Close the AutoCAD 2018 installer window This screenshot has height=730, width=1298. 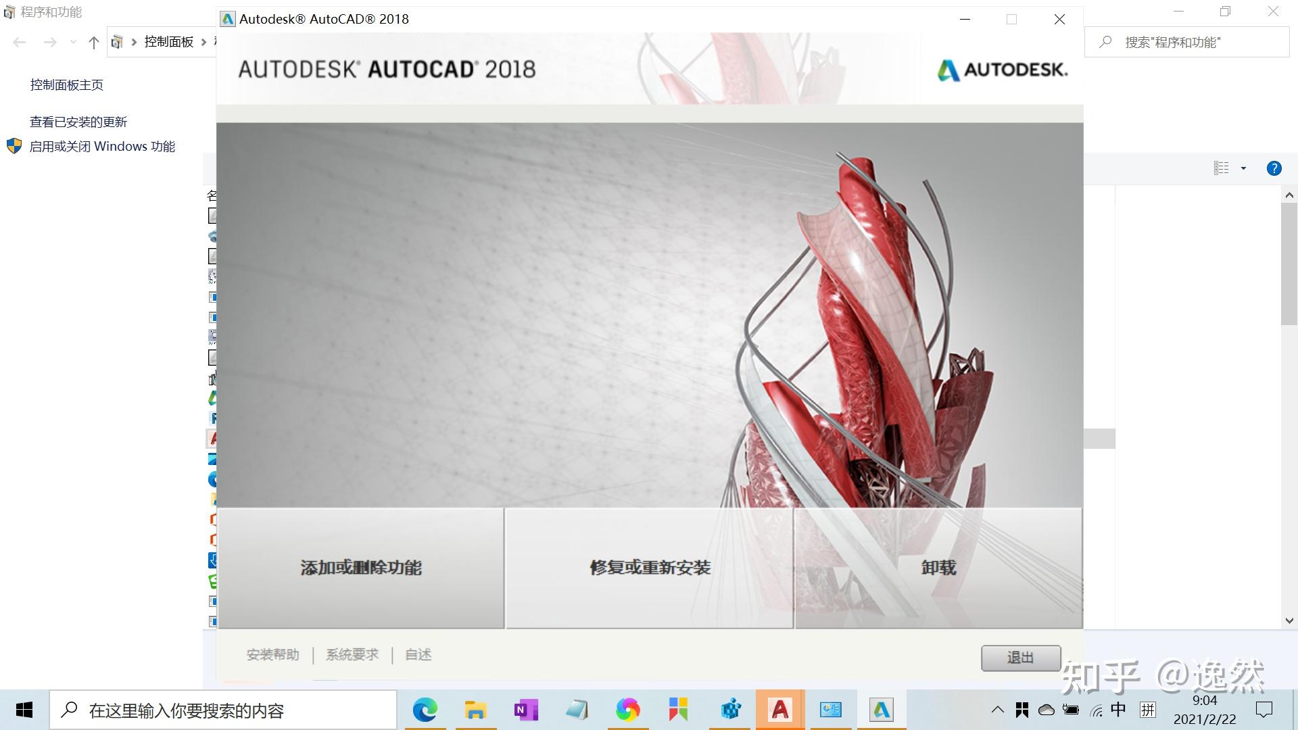click(x=1059, y=19)
